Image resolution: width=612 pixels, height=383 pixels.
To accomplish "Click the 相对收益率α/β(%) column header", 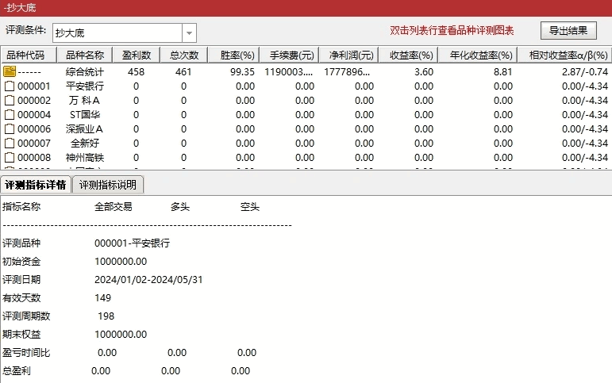I will click(565, 55).
